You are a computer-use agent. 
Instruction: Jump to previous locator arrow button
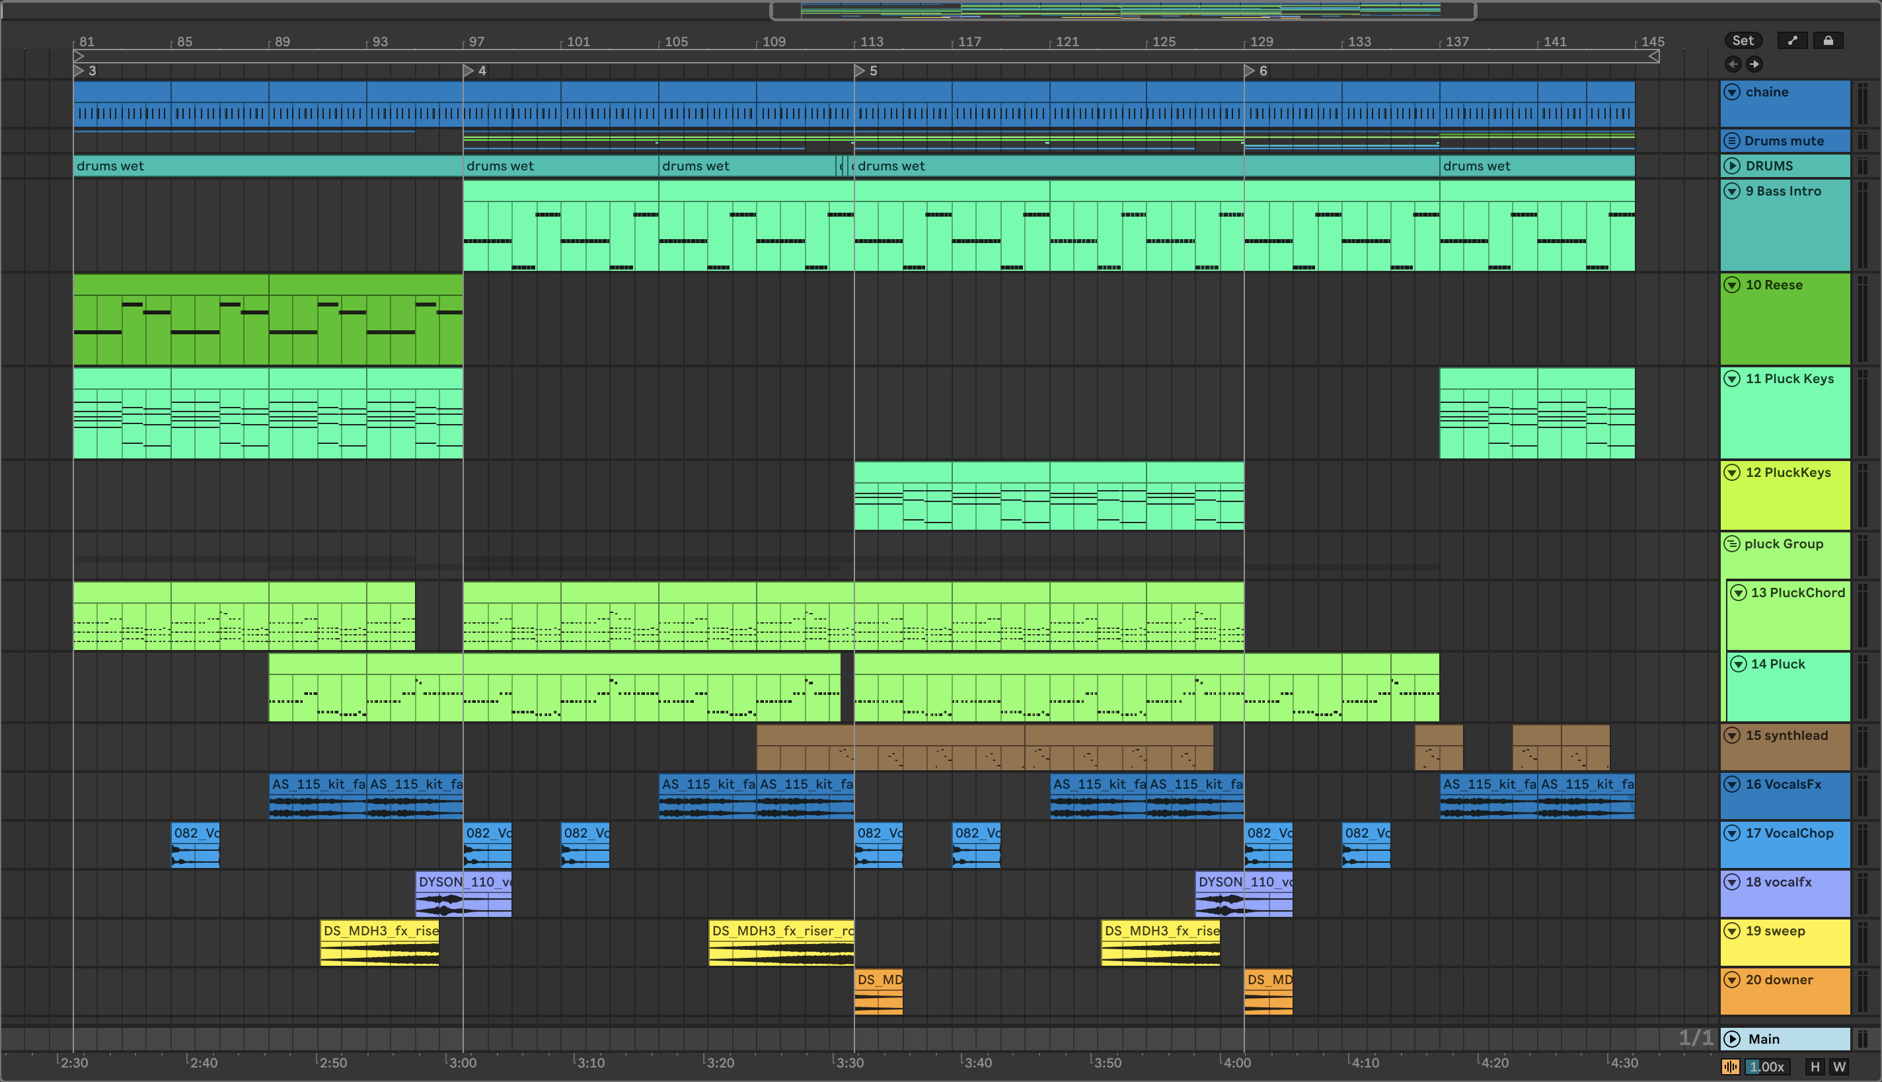tap(1733, 64)
